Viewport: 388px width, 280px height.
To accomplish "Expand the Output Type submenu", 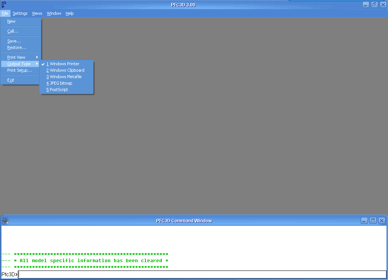I will (20, 64).
